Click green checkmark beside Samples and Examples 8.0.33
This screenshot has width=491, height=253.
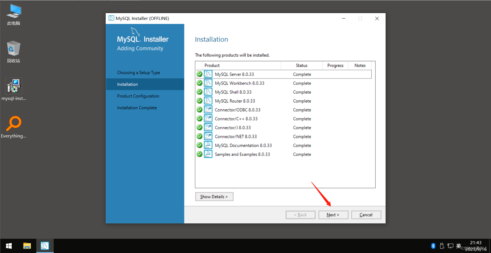coord(200,154)
